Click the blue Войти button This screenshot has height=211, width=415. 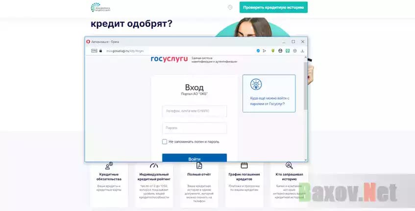195,158
